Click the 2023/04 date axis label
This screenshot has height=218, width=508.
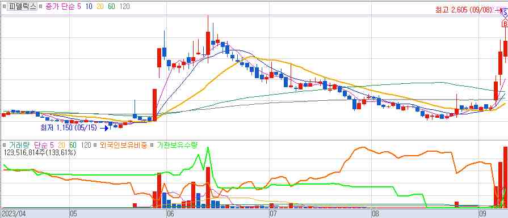point(14,213)
